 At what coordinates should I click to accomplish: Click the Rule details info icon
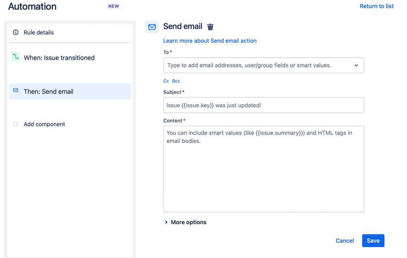click(16, 32)
